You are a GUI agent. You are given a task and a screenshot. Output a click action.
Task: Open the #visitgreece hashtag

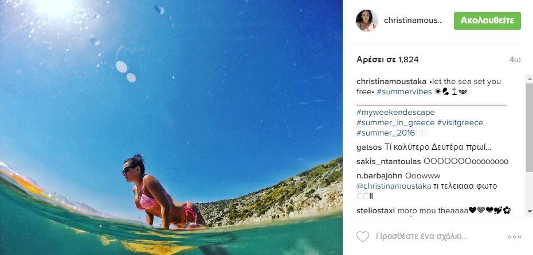point(460,123)
